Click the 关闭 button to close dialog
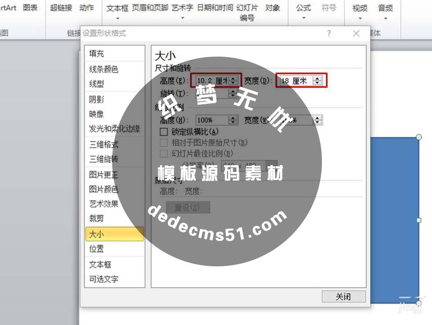Viewport: 432px width, 325px height. 344,296
